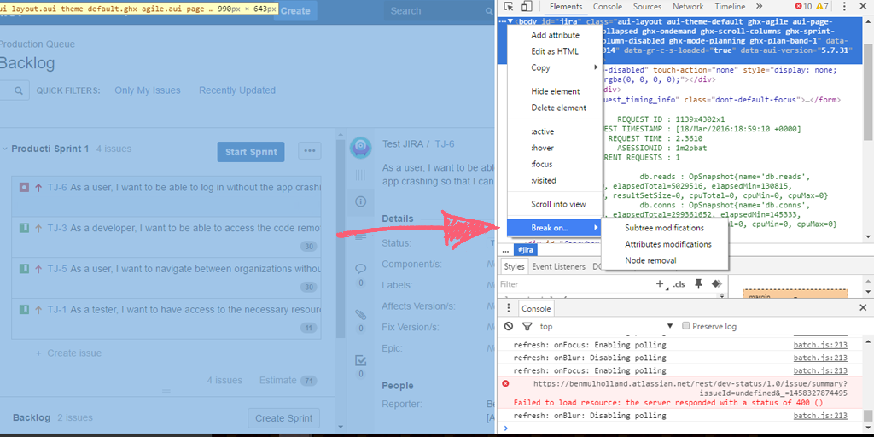This screenshot has width=874, height=437.
Task: Add a new style rule with plus icon
Action: (x=661, y=284)
